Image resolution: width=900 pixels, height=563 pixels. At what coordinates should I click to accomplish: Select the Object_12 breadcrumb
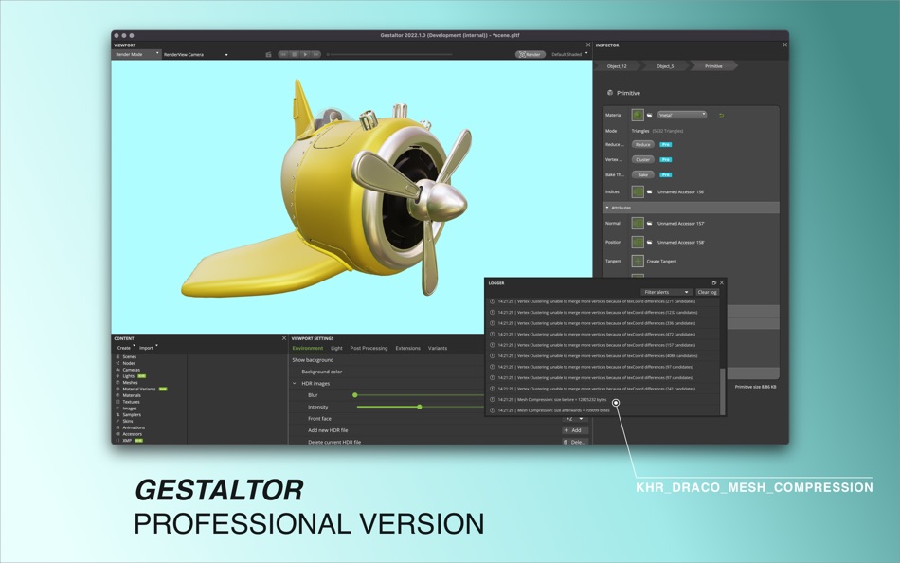[617, 66]
